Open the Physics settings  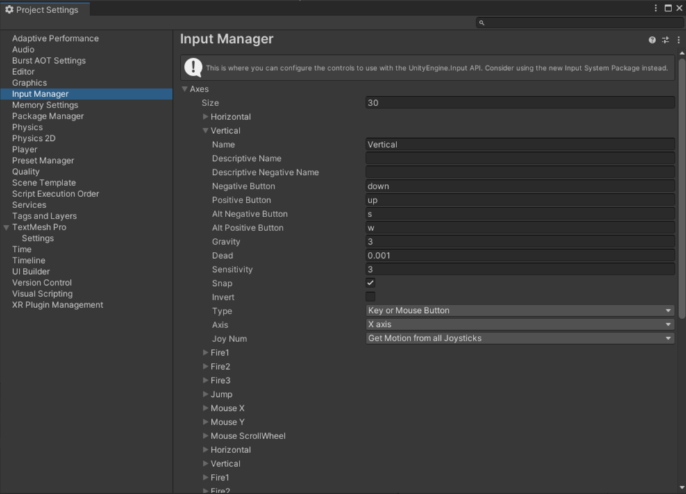click(27, 127)
